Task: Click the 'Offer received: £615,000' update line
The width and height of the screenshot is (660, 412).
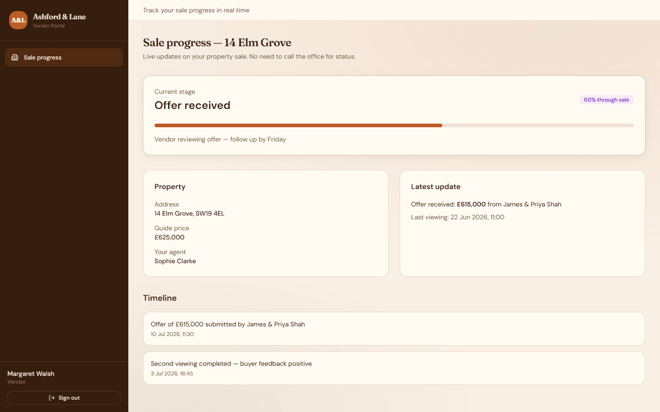Action: (486, 204)
